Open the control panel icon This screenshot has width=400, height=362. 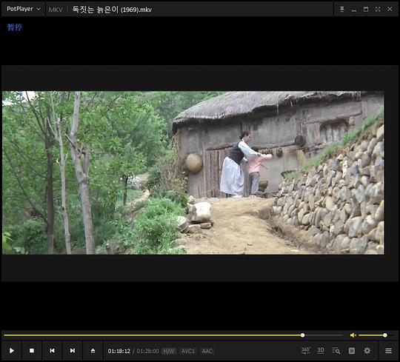coord(352,351)
